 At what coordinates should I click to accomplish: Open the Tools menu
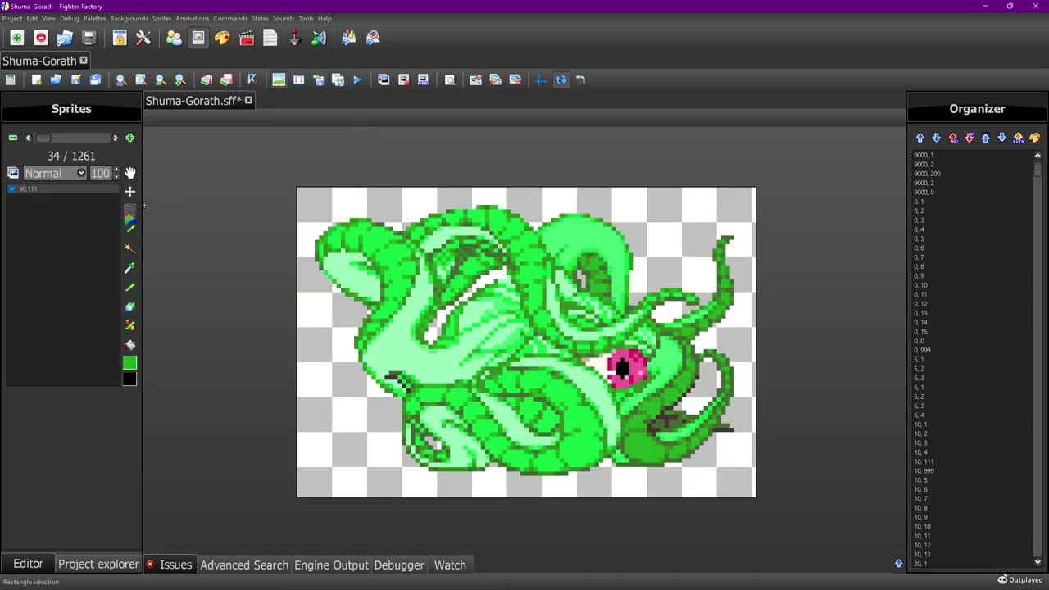[x=306, y=18]
